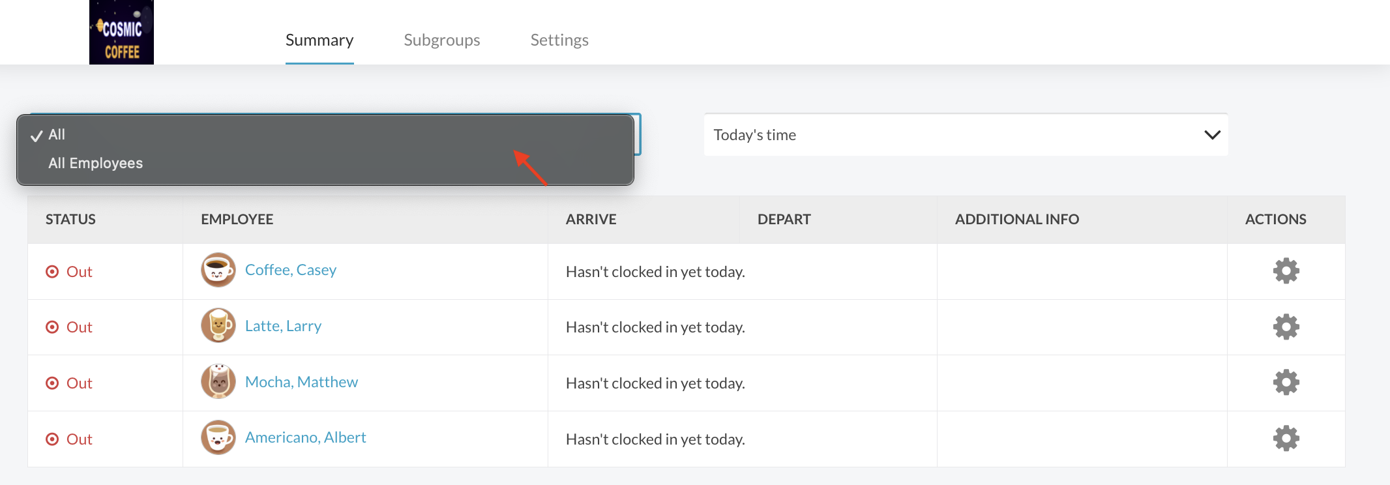Open actions gear for Casey Coffee

pyautogui.click(x=1286, y=271)
